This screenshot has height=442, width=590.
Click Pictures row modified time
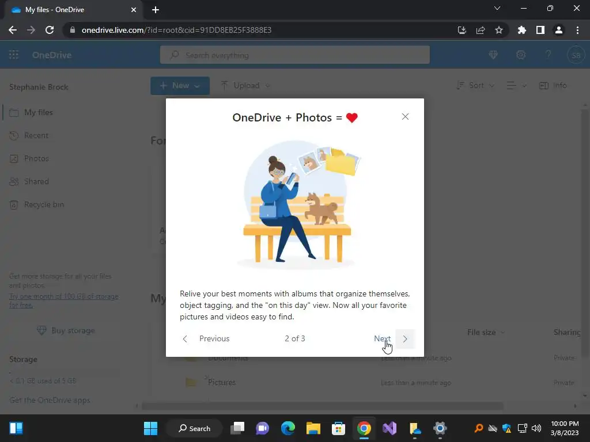(x=416, y=383)
